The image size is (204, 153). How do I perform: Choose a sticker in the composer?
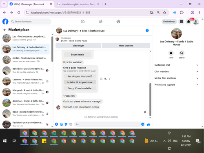point(66,124)
